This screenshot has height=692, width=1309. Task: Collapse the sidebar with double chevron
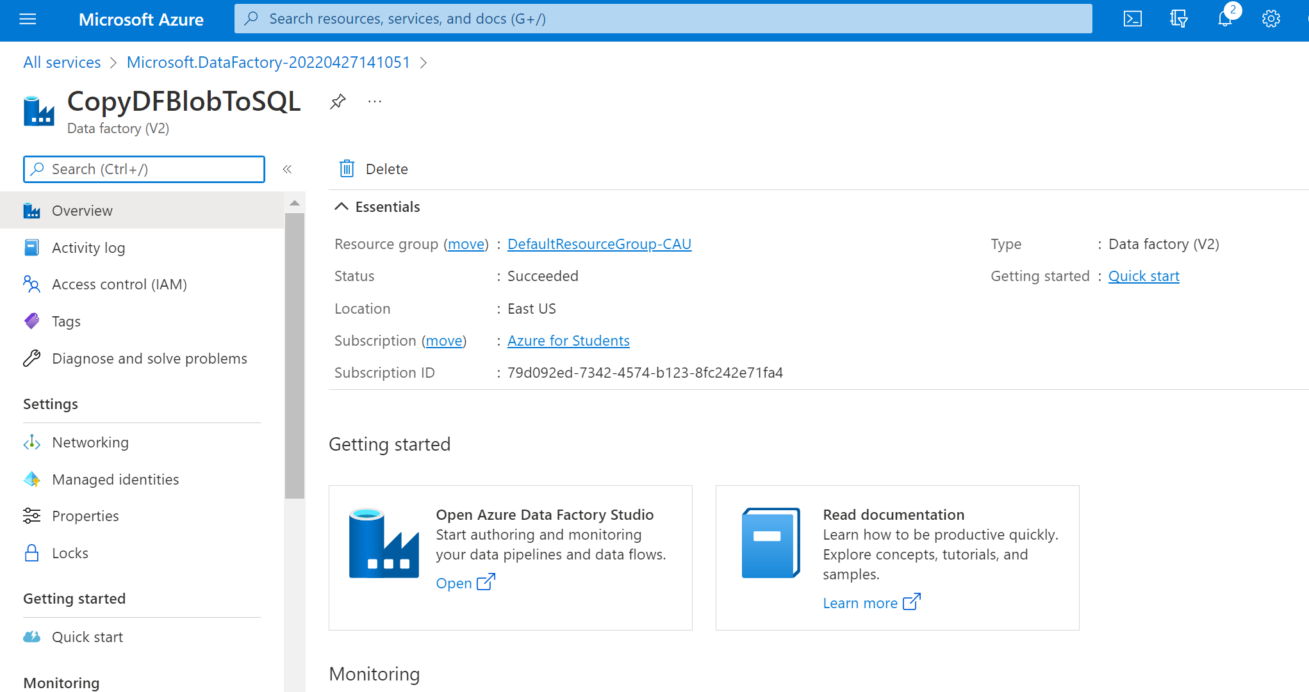click(287, 169)
